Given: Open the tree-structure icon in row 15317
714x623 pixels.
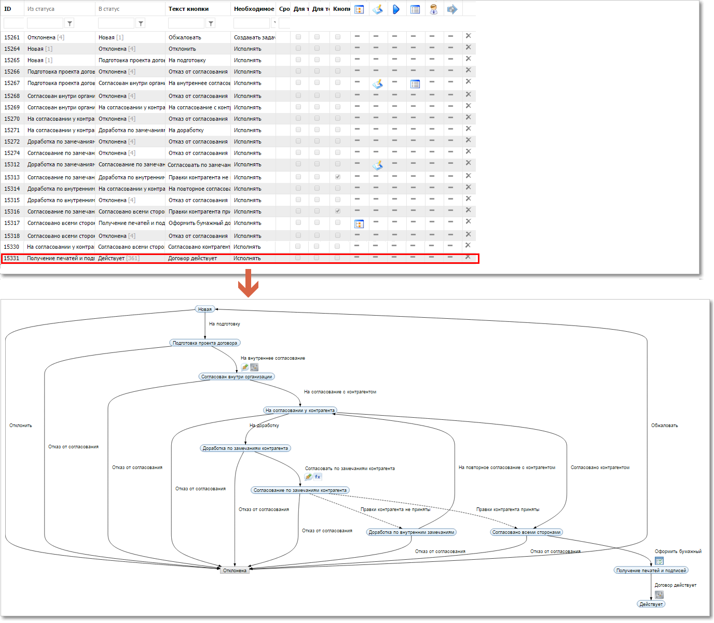Looking at the screenshot, I should (359, 224).
